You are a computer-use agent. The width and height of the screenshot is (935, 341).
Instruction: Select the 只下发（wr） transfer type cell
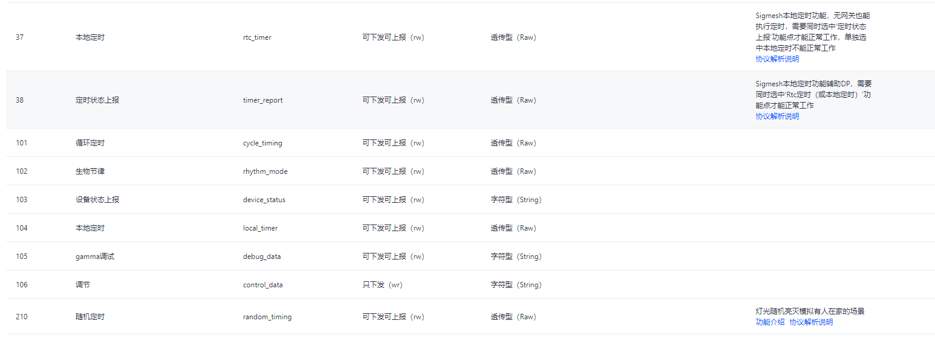click(383, 285)
